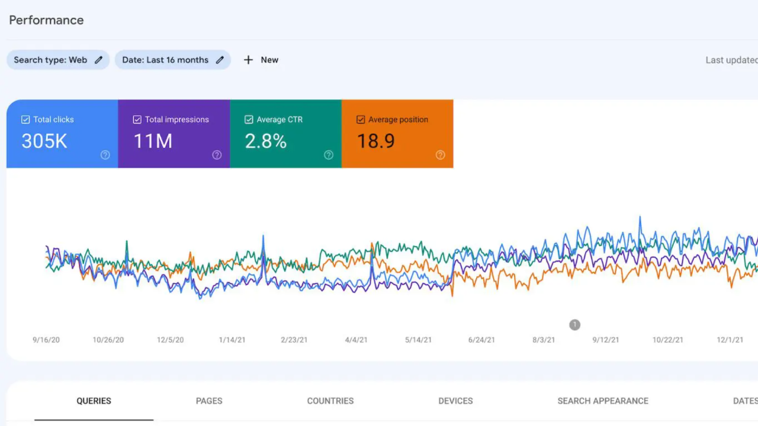Open help icon on Total clicks card
This screenshot has width=758, height=426.
click(x=105, y=155)
